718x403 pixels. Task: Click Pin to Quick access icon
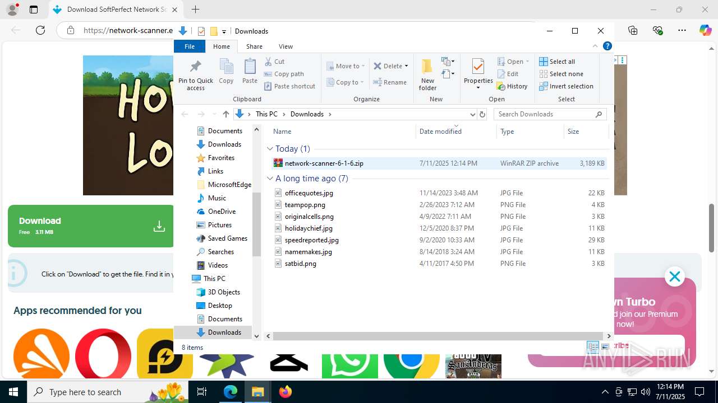(x=195, y=67)
